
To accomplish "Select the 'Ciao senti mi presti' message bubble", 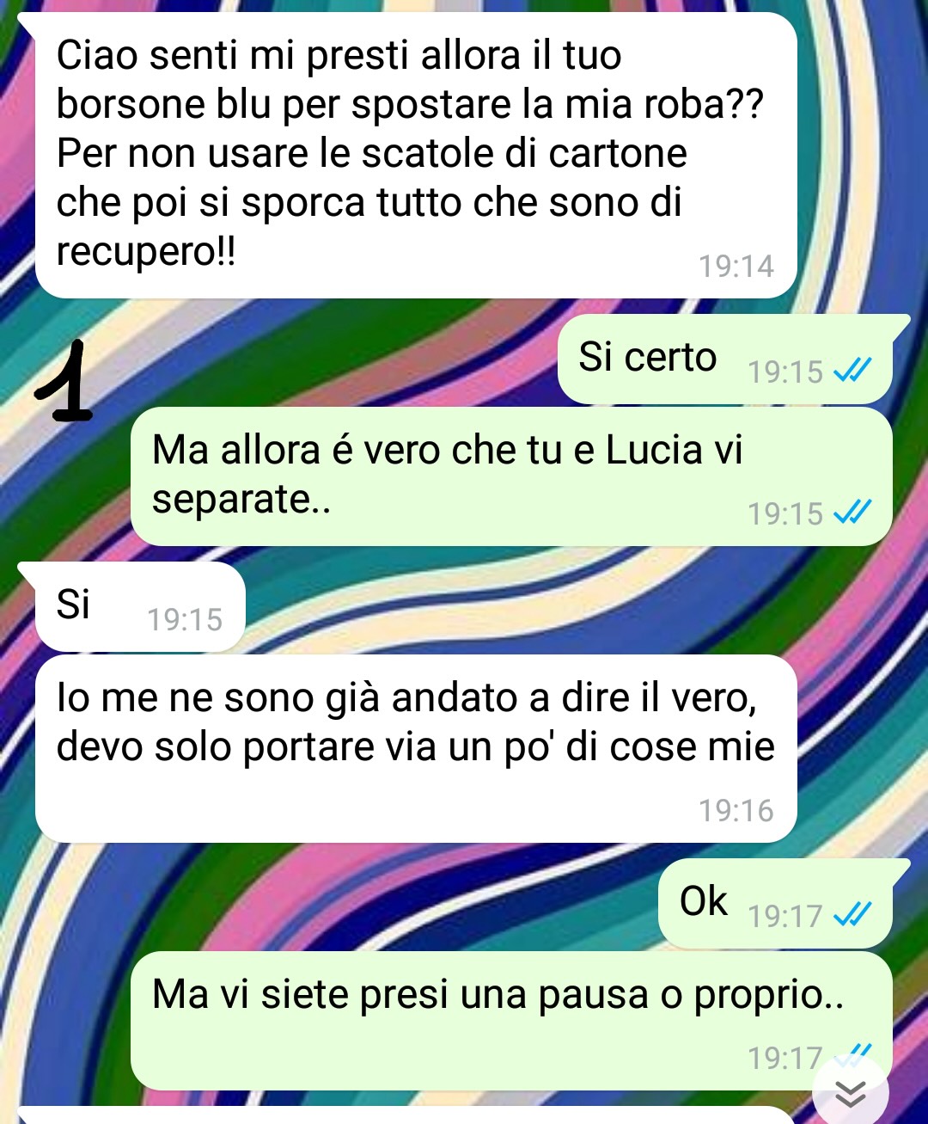I will tap(416, 156).
